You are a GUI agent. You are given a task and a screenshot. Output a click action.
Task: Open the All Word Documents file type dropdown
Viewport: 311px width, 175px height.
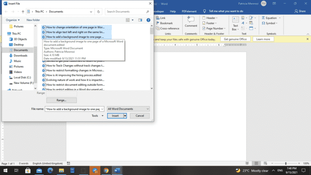tap(128, 109)
